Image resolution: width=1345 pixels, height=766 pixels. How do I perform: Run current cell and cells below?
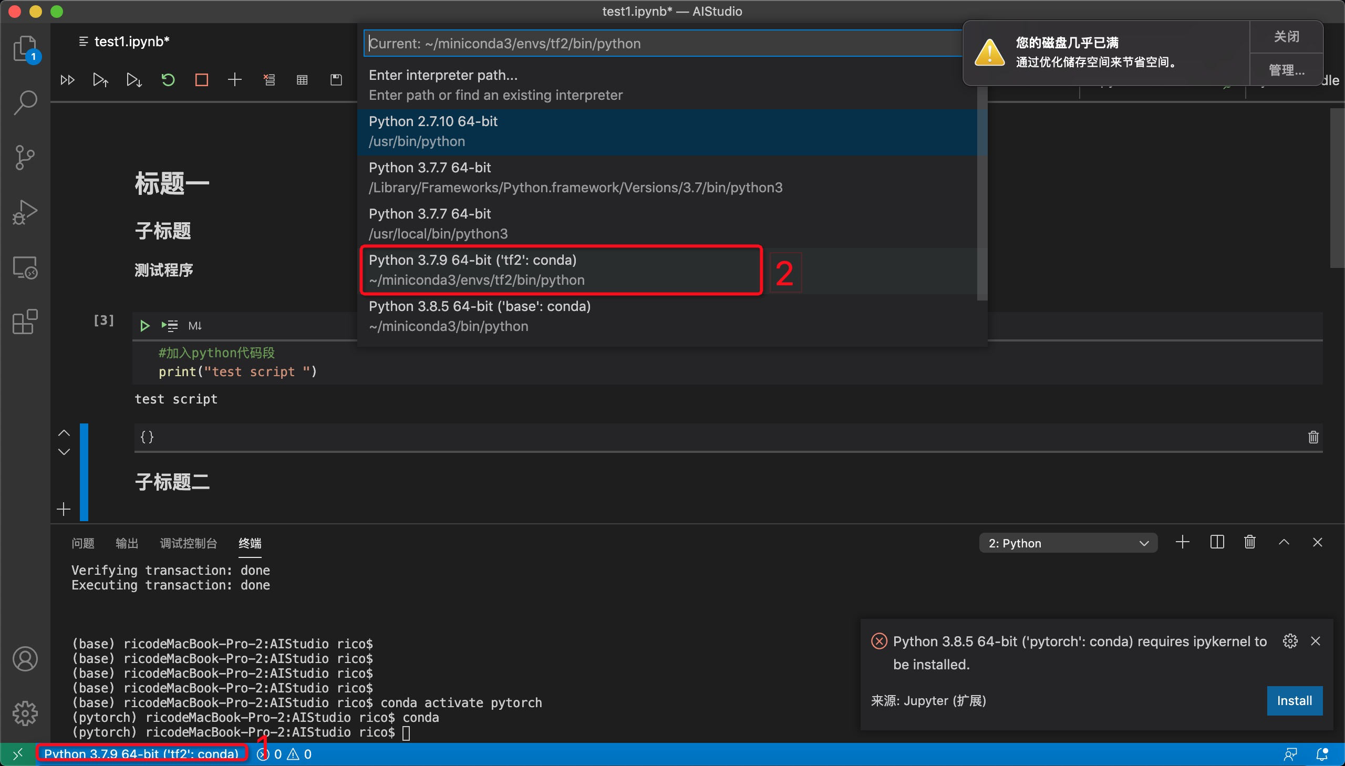(x=134, y=80)
